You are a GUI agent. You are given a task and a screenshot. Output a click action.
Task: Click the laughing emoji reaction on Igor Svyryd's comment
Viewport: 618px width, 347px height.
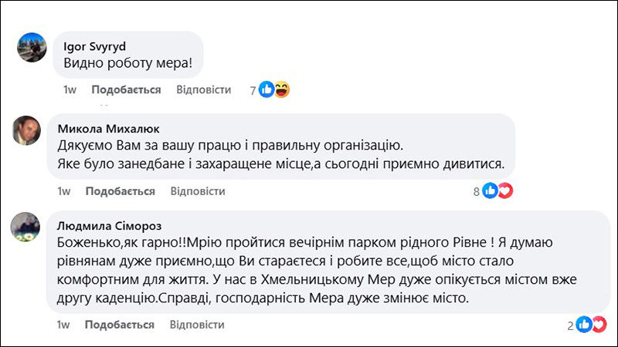point(282,89)
